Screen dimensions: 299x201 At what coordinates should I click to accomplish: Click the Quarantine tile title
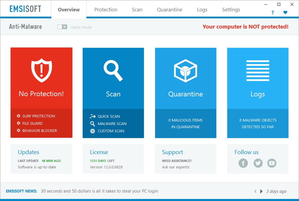186,94
